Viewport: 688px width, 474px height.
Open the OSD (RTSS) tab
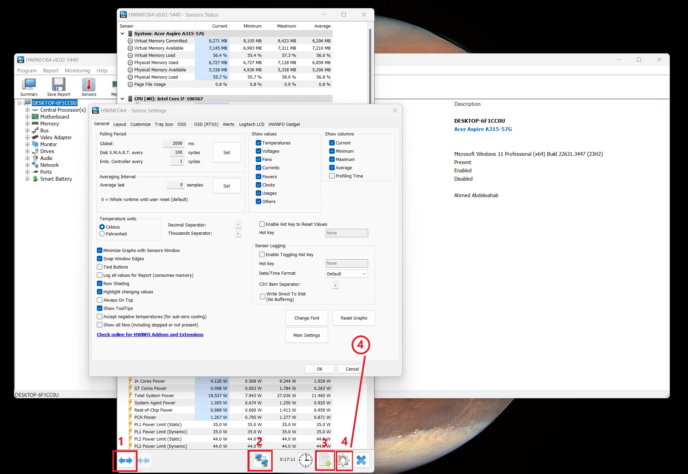206,124
